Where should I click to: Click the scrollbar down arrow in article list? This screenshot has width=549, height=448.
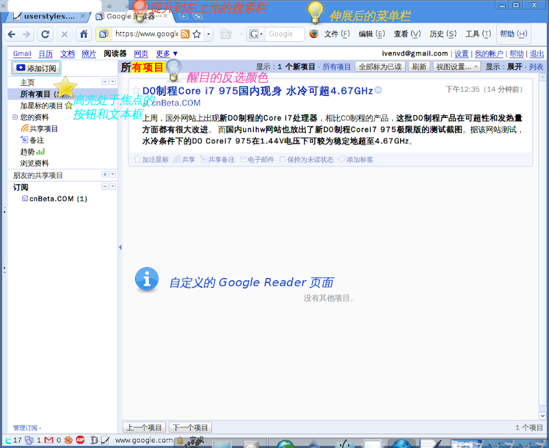[x=542, y=416]
